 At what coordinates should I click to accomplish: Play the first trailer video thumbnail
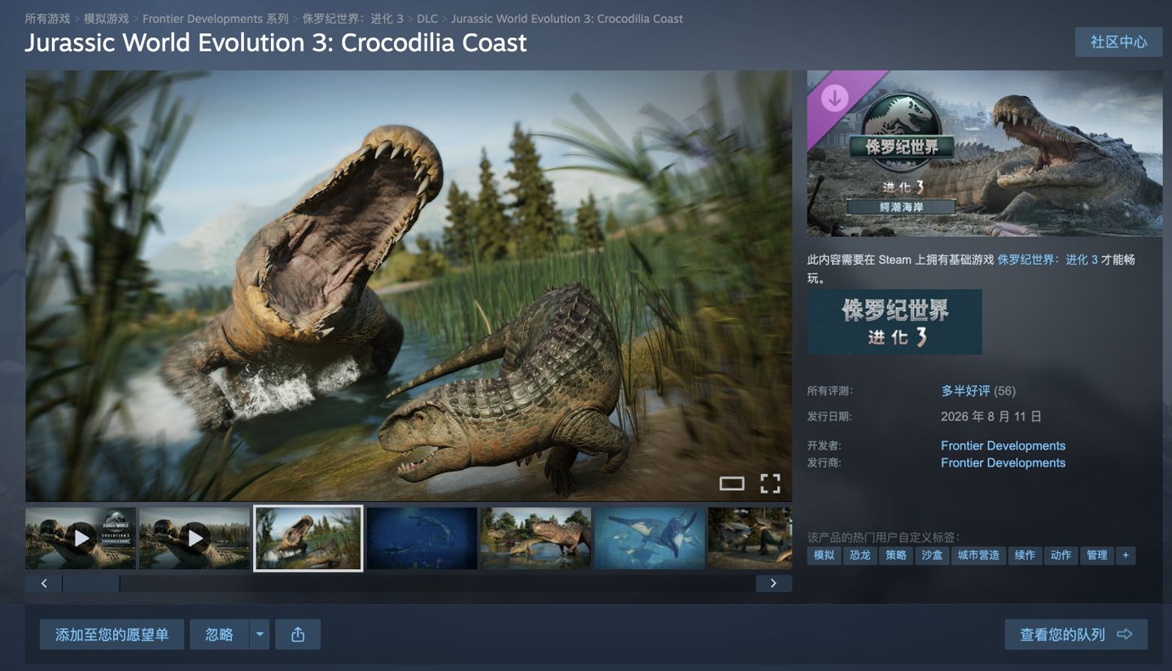(x=81, y=538)
